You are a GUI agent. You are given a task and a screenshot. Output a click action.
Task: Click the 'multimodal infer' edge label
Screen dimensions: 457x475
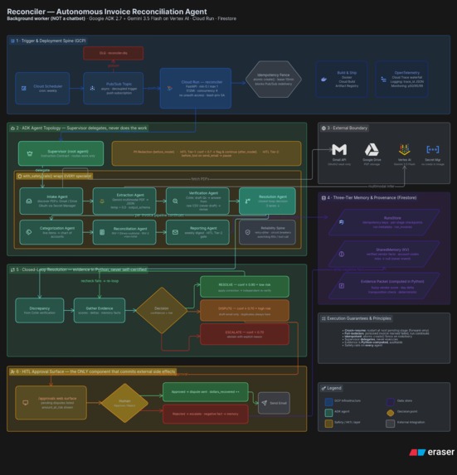point(382,186)
